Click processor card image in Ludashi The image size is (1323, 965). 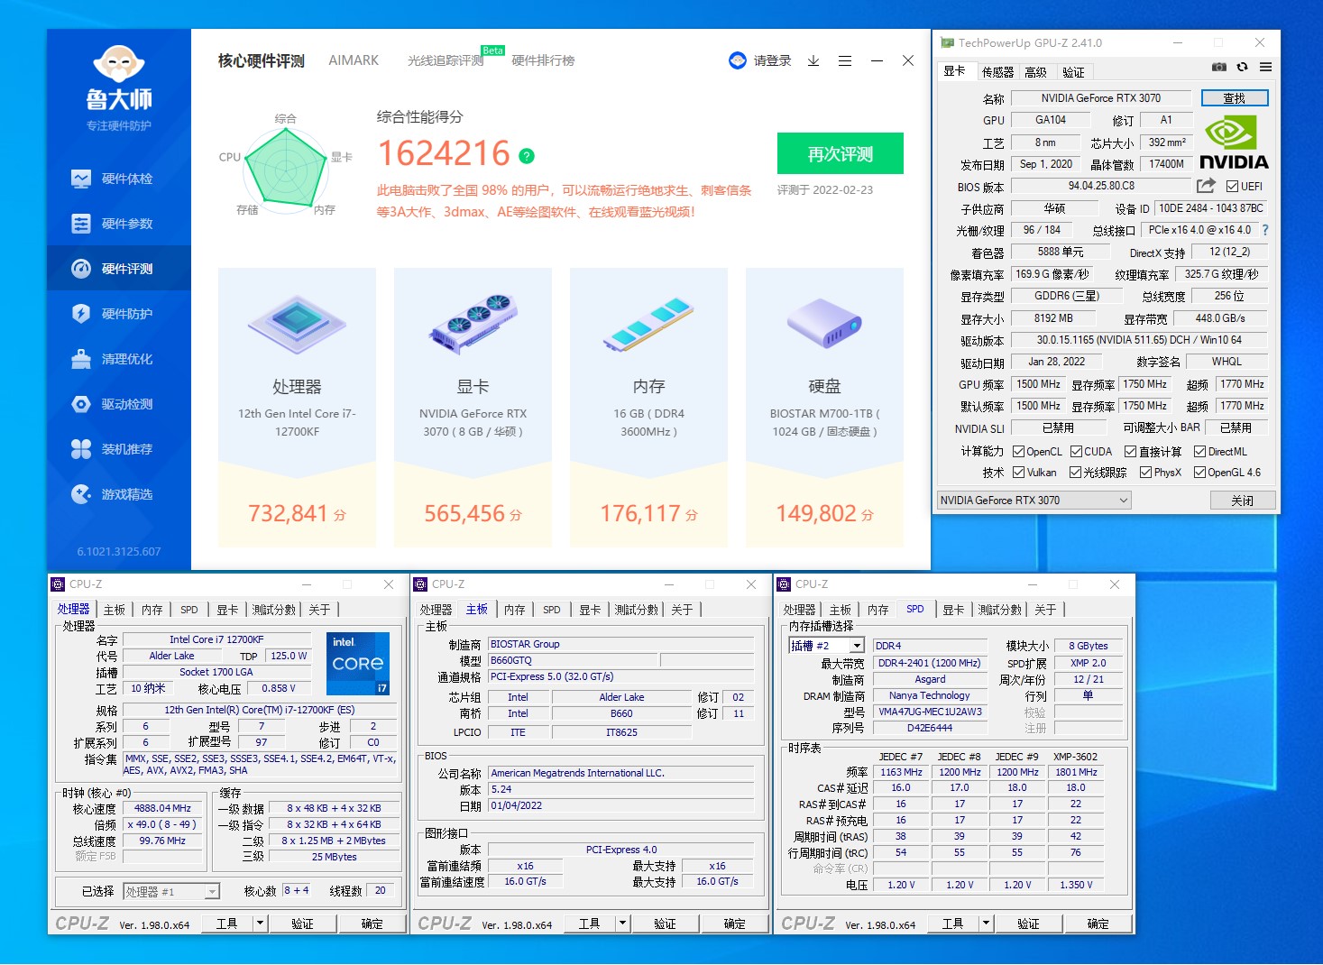coord(297,324)
